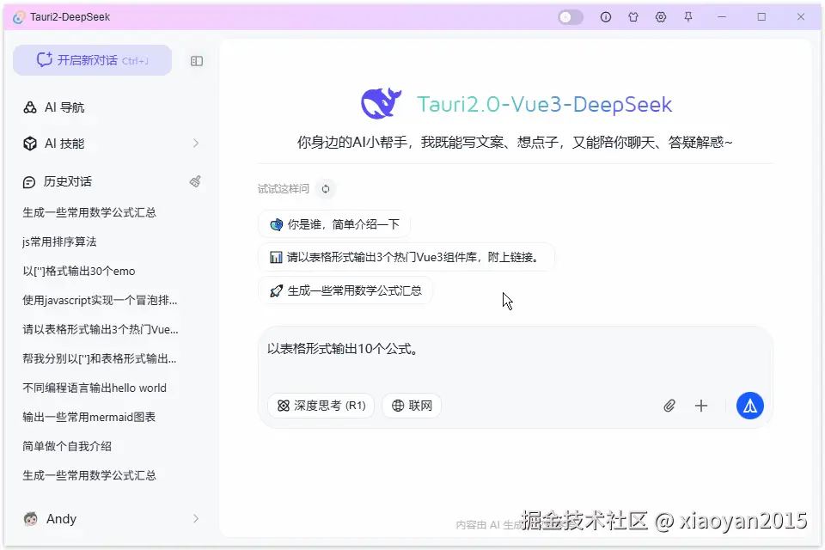Send the message with the blue button
The height and width of the screenshot is (550, 825).
(749, 406)
